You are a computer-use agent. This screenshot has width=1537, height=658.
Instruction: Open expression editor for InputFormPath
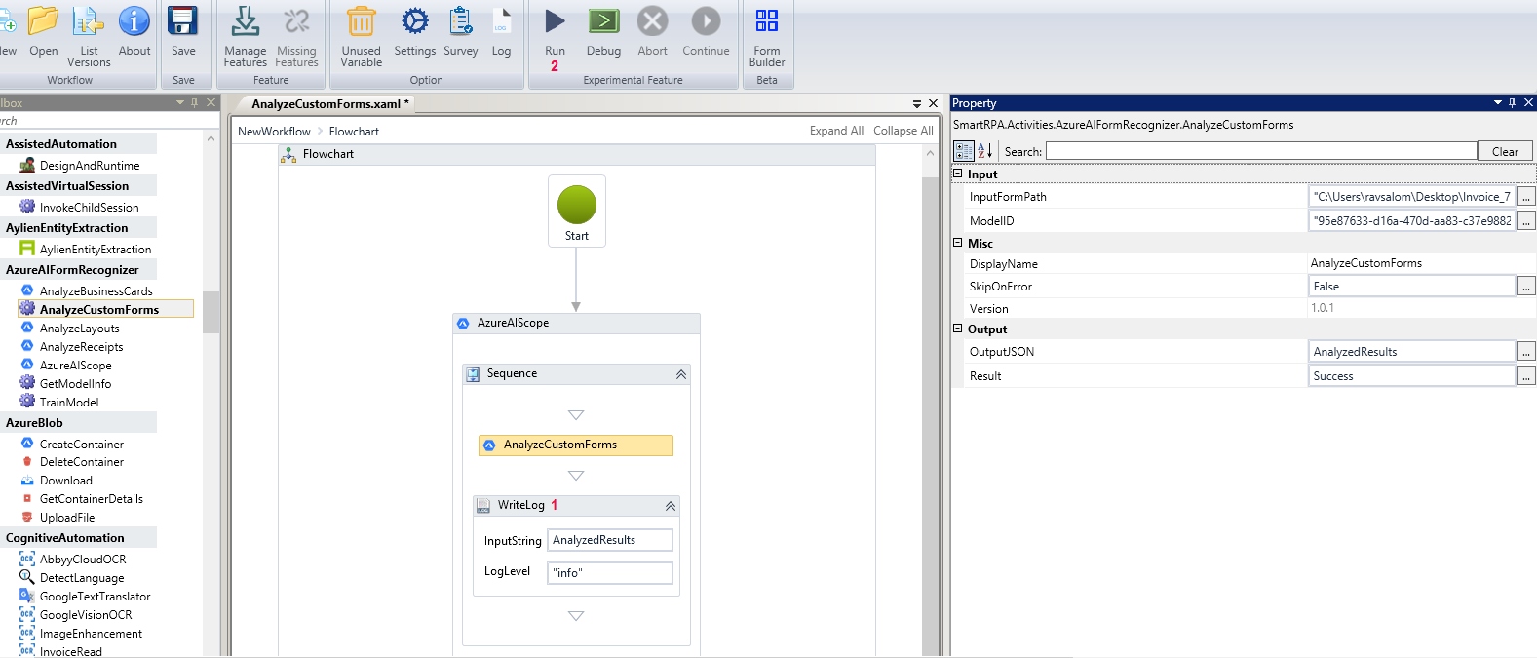click(x=1526, y=197)
